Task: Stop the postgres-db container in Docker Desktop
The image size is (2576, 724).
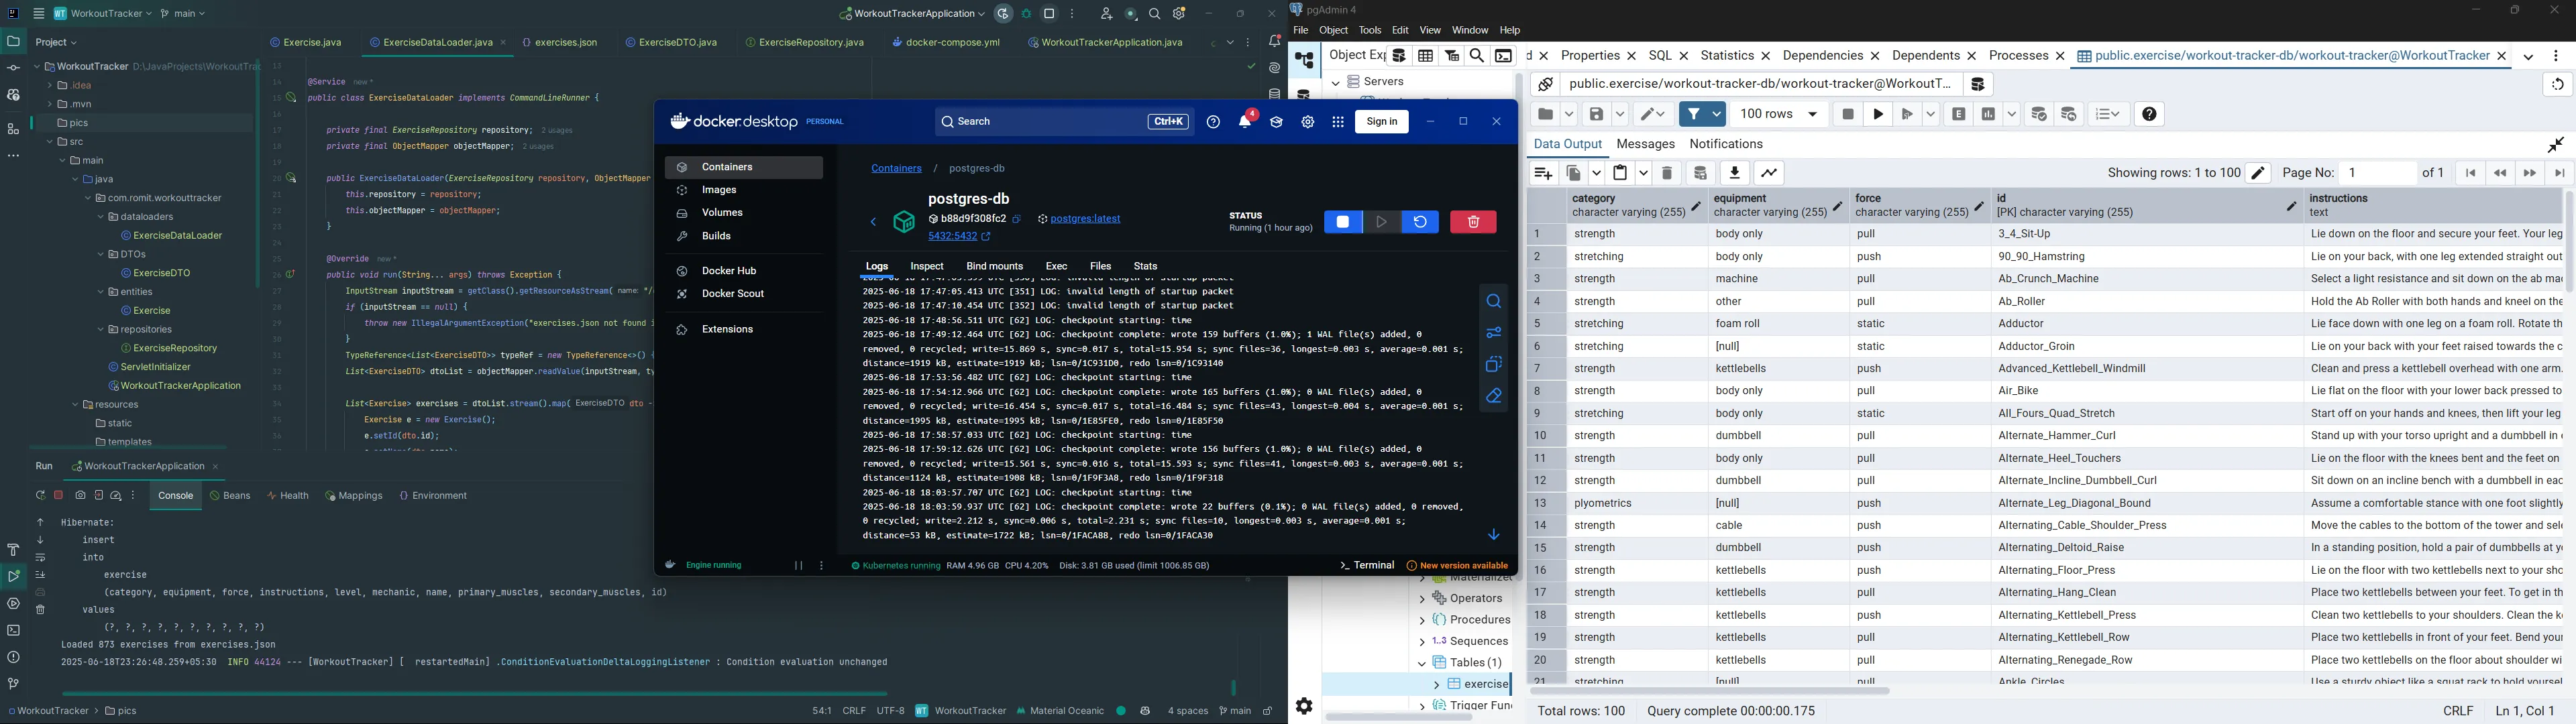Action: click(x=1342, y=222)
